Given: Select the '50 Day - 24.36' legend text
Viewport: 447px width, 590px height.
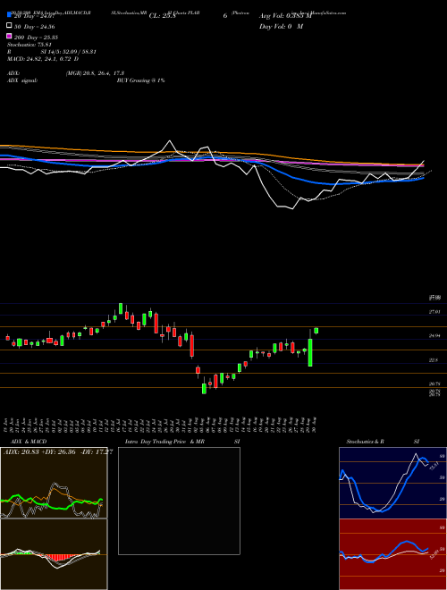Looking at the screenshot, I should (x=34, y=27).
